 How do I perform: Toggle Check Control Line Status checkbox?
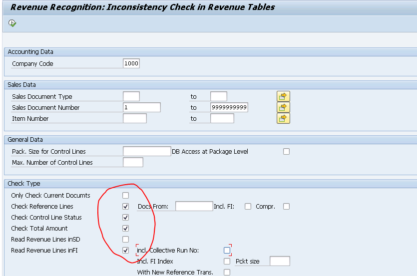[125, 217]
